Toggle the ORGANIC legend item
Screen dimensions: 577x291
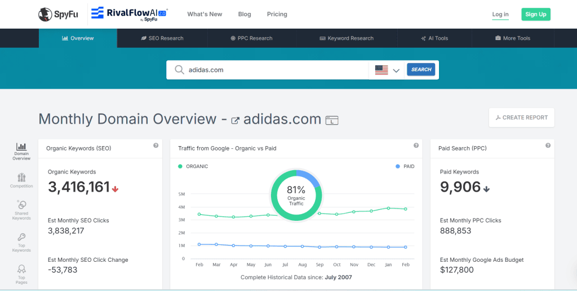tap(193, 166)
